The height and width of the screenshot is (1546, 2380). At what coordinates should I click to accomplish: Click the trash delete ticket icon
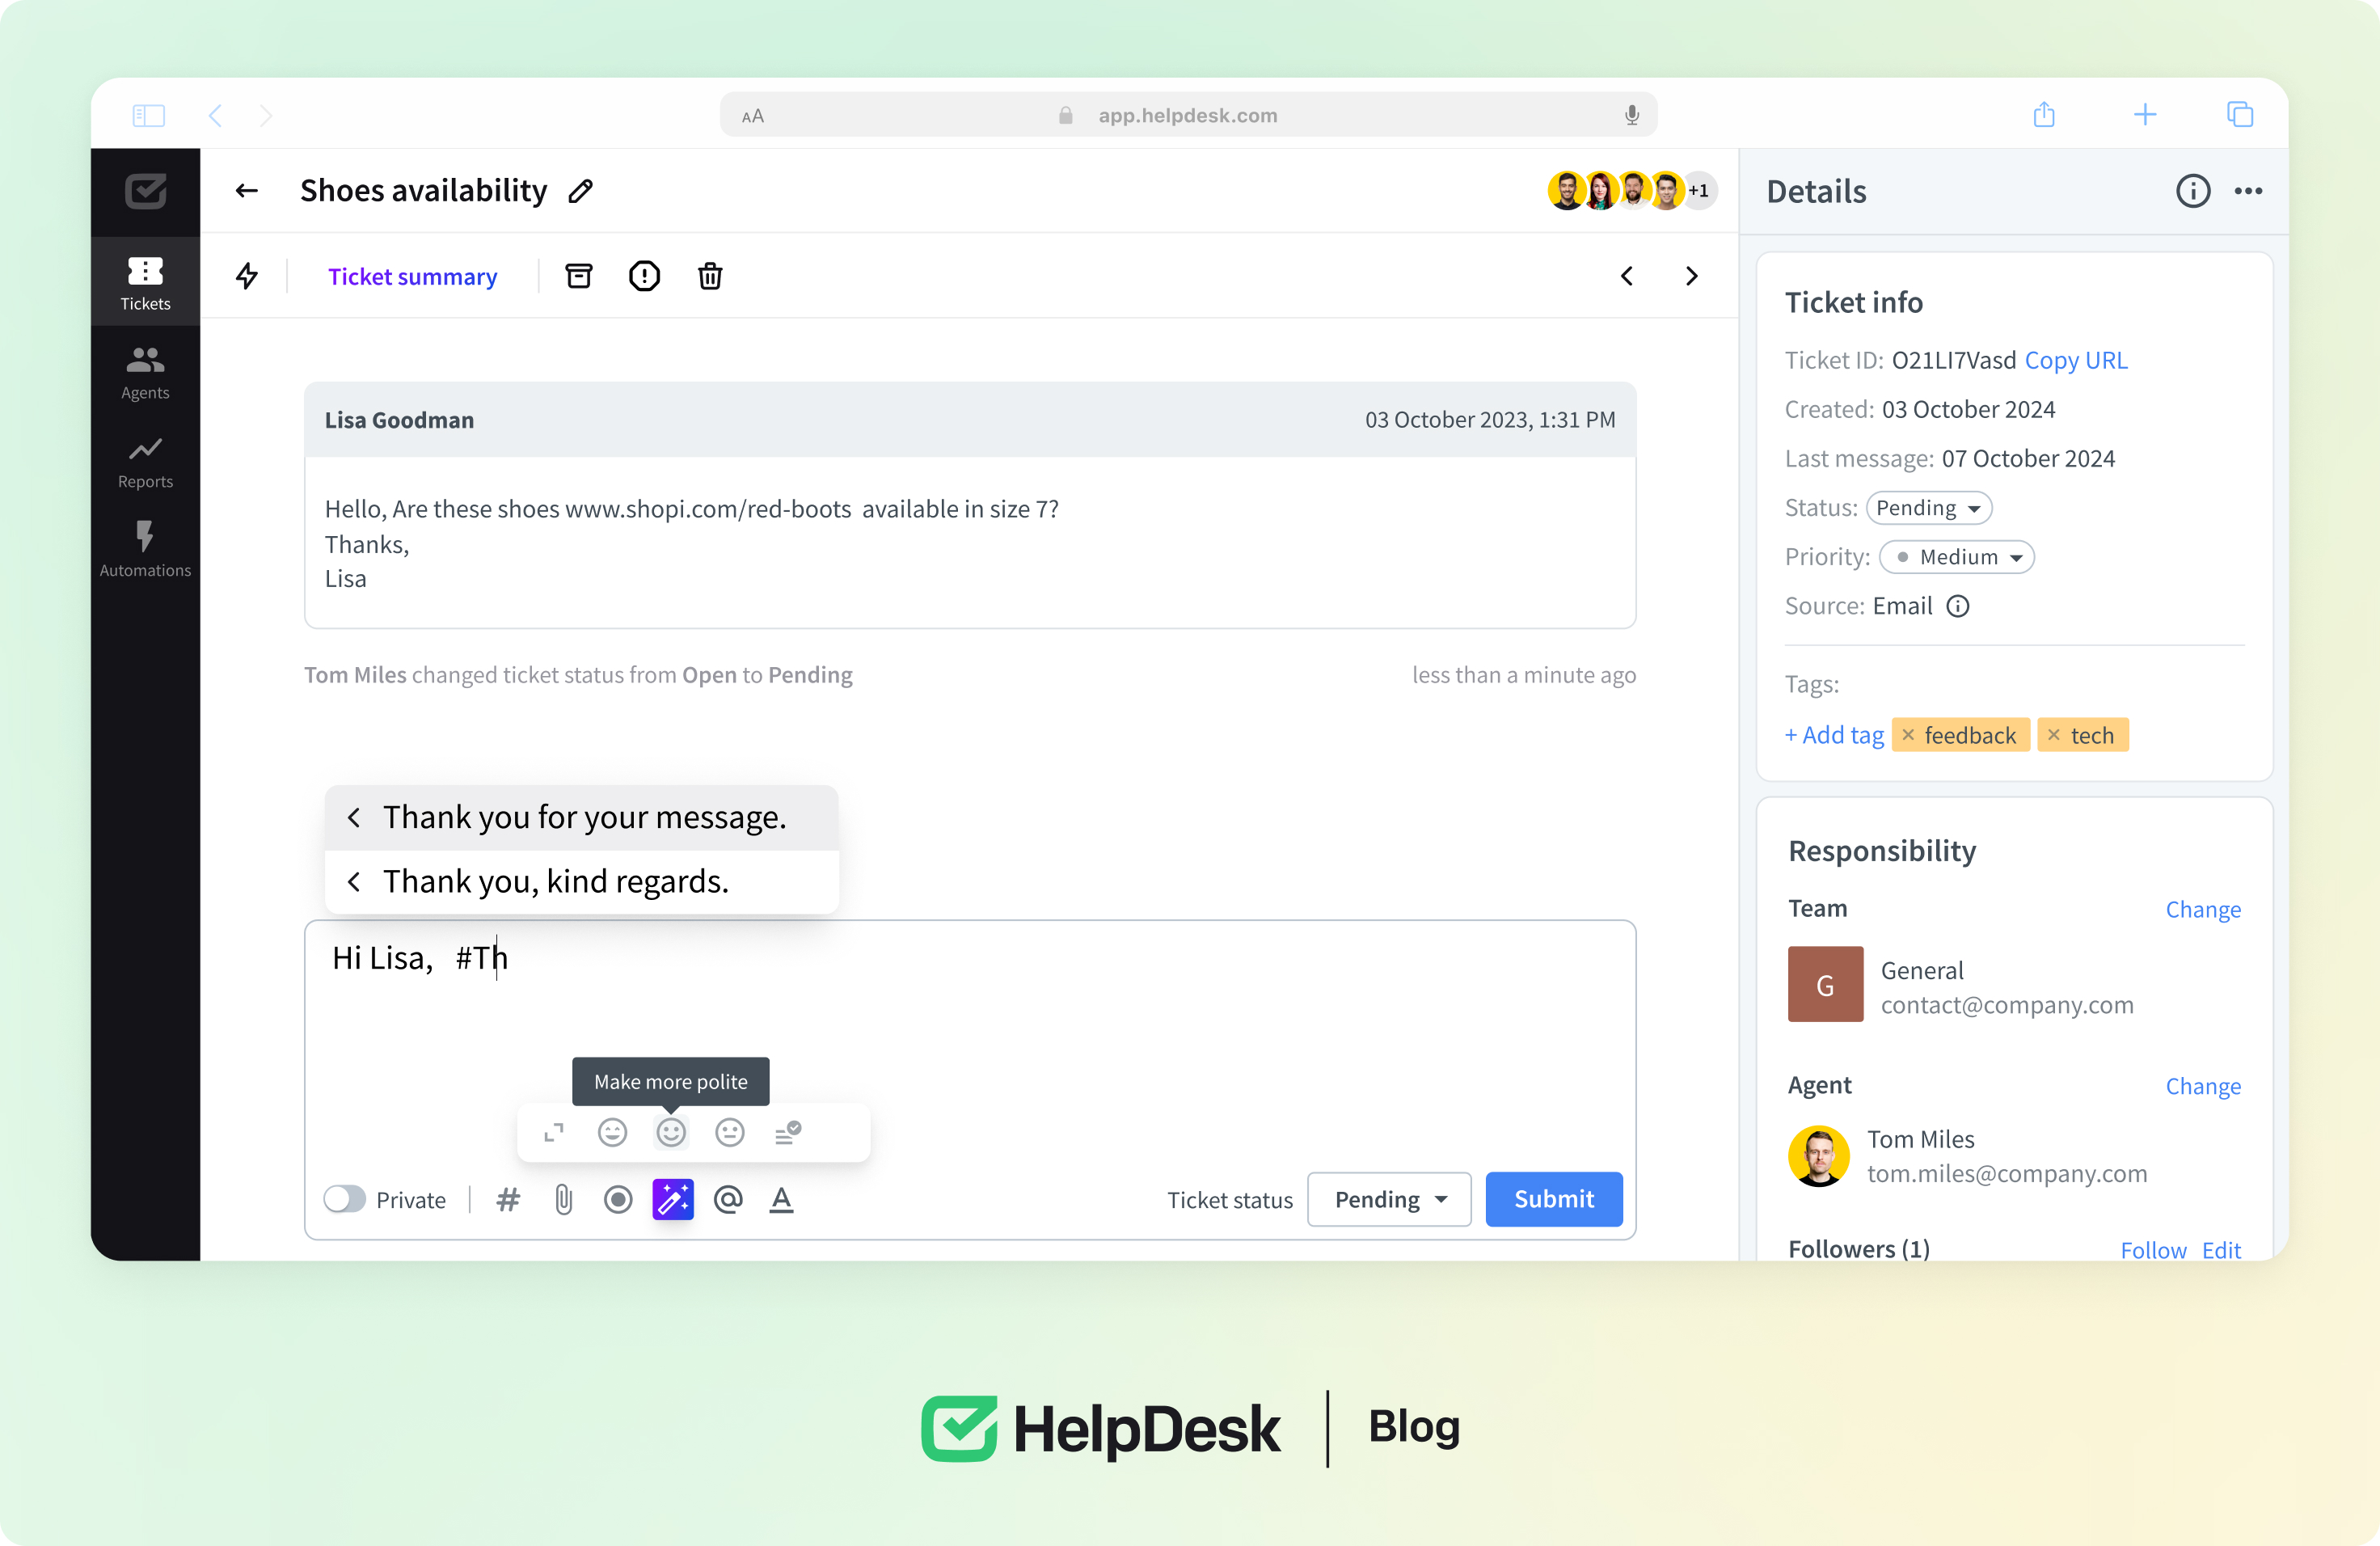tap(710, 276)
